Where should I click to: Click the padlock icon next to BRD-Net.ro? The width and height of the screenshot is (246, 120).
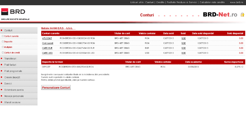(x=242, y=15)
